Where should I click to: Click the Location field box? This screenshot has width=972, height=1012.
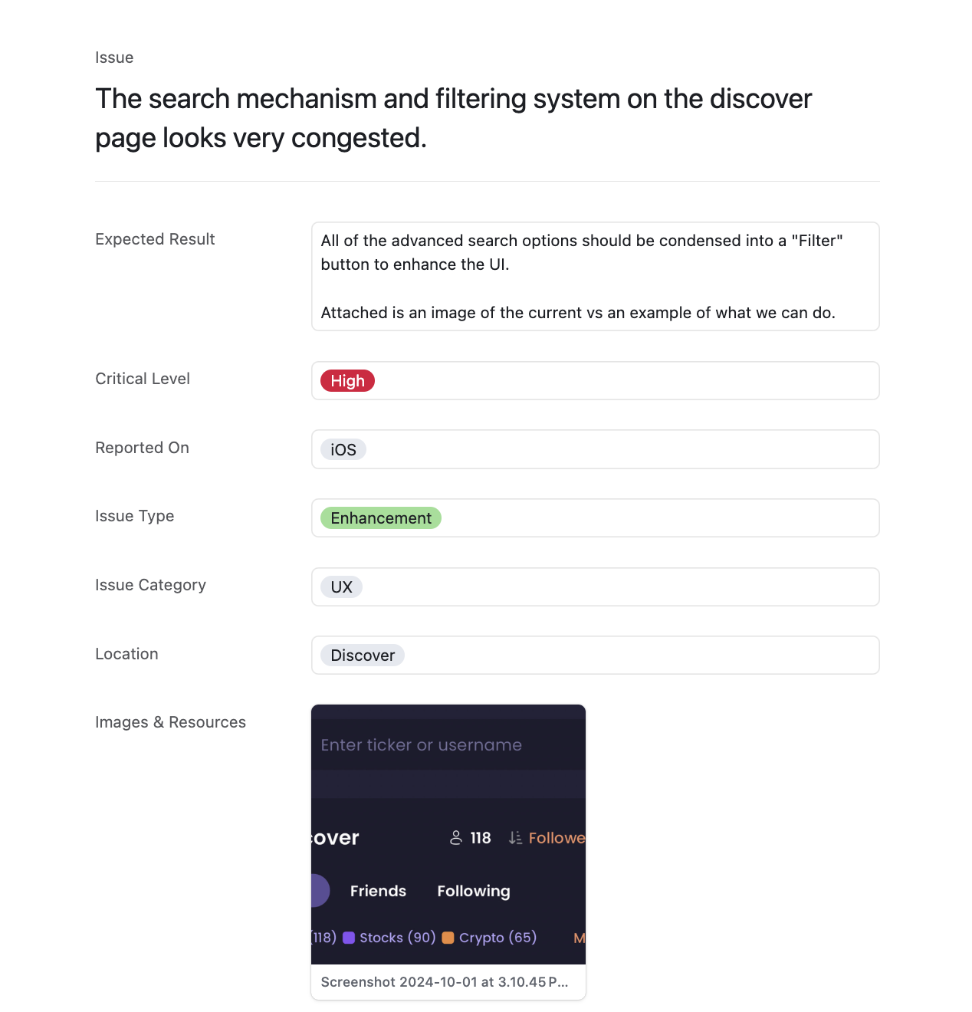[x=596, y=655]
